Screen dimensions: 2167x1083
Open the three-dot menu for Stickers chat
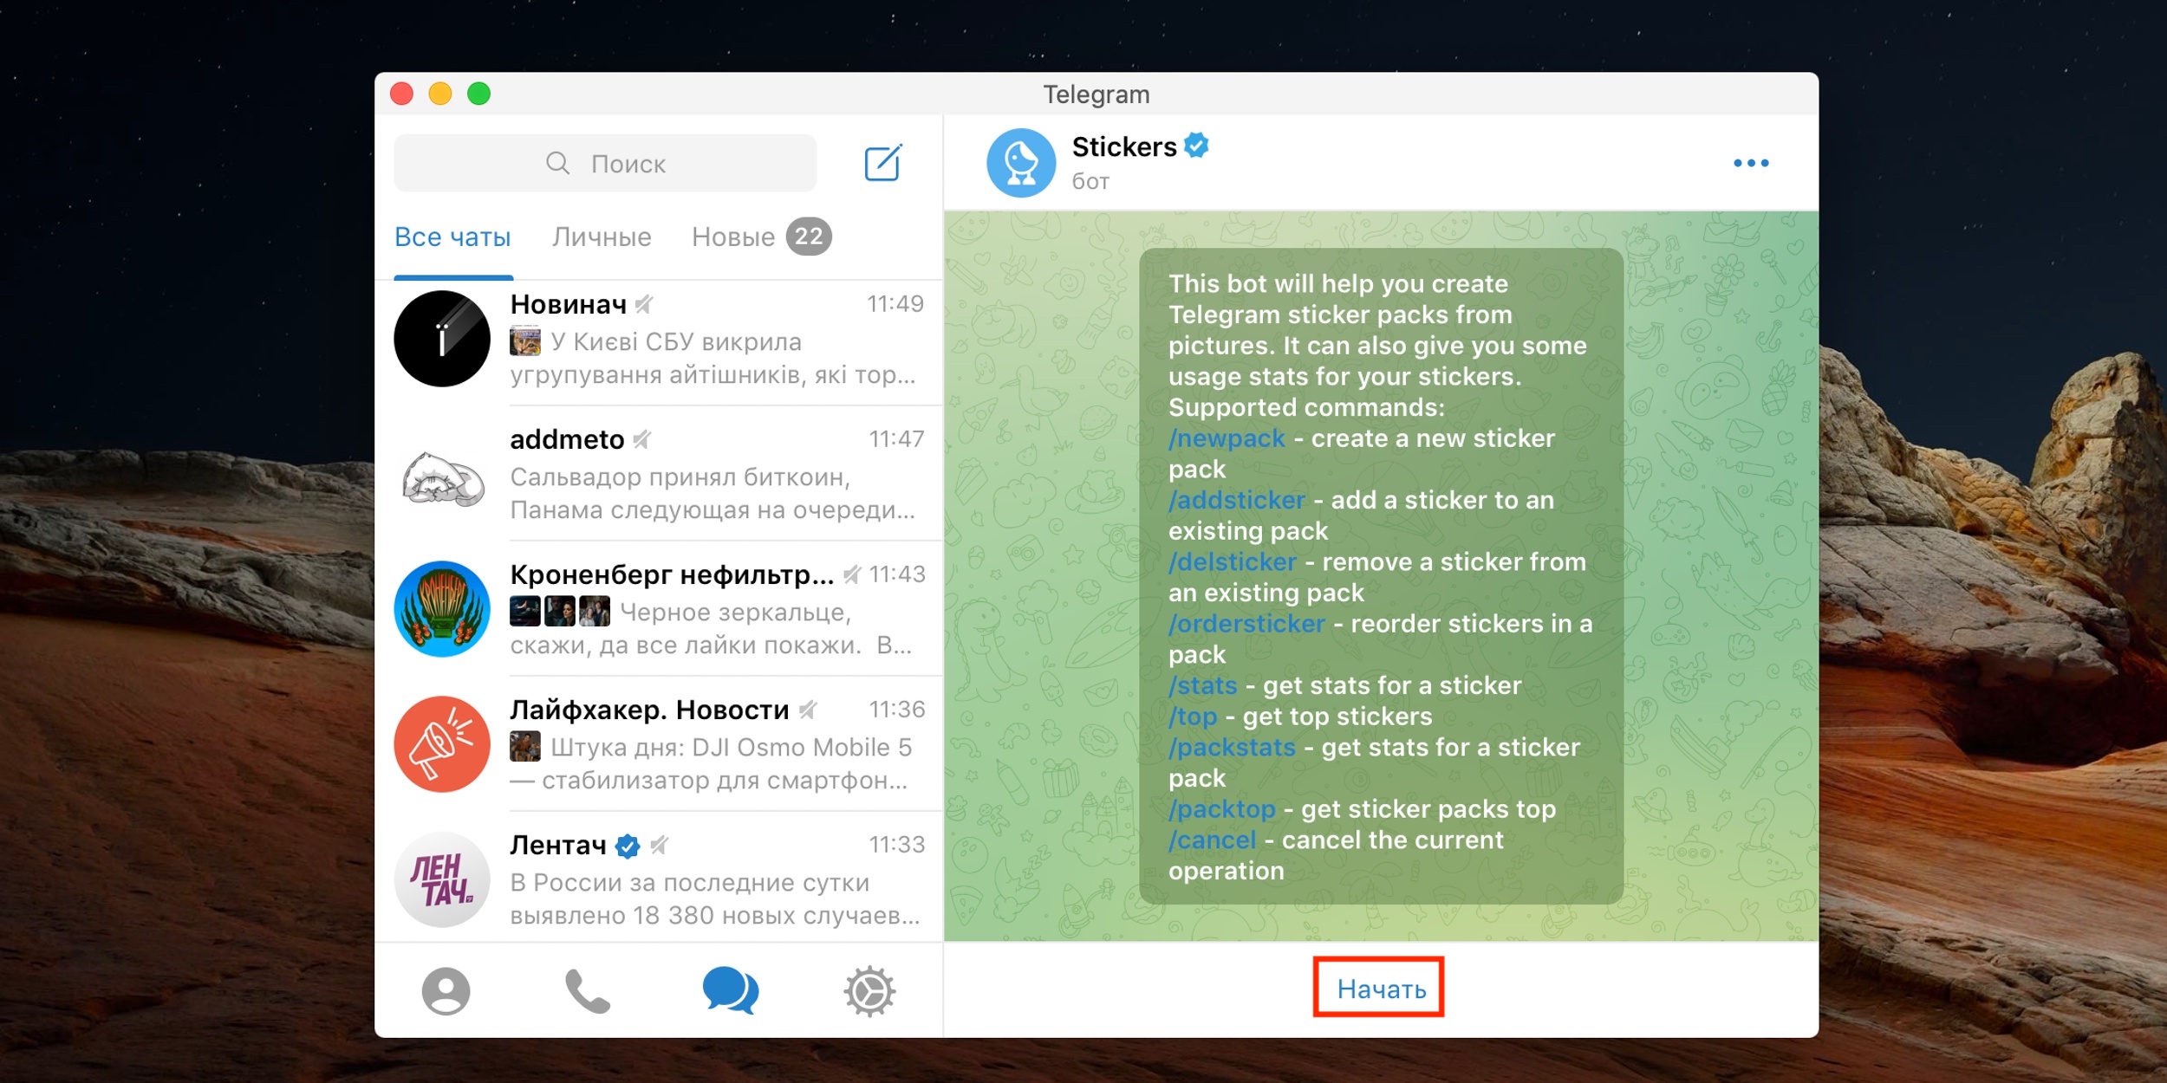point(1750,163)
